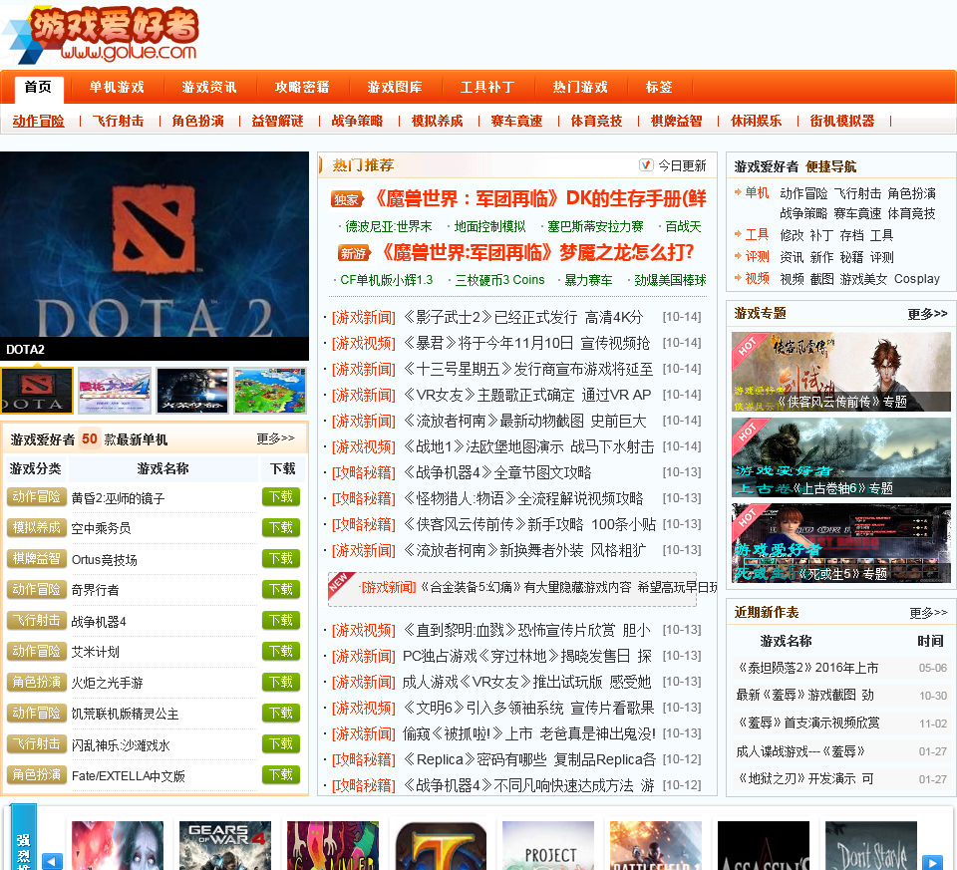Open game title 奇界行者

coord(96,590)
